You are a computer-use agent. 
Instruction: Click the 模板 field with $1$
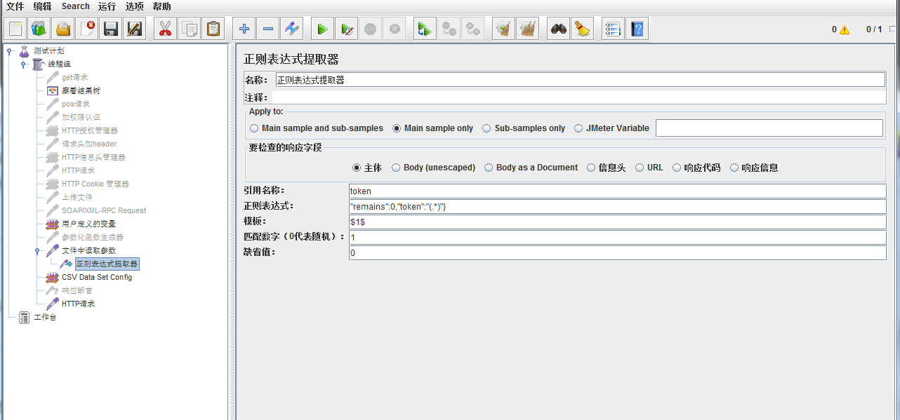617,222
